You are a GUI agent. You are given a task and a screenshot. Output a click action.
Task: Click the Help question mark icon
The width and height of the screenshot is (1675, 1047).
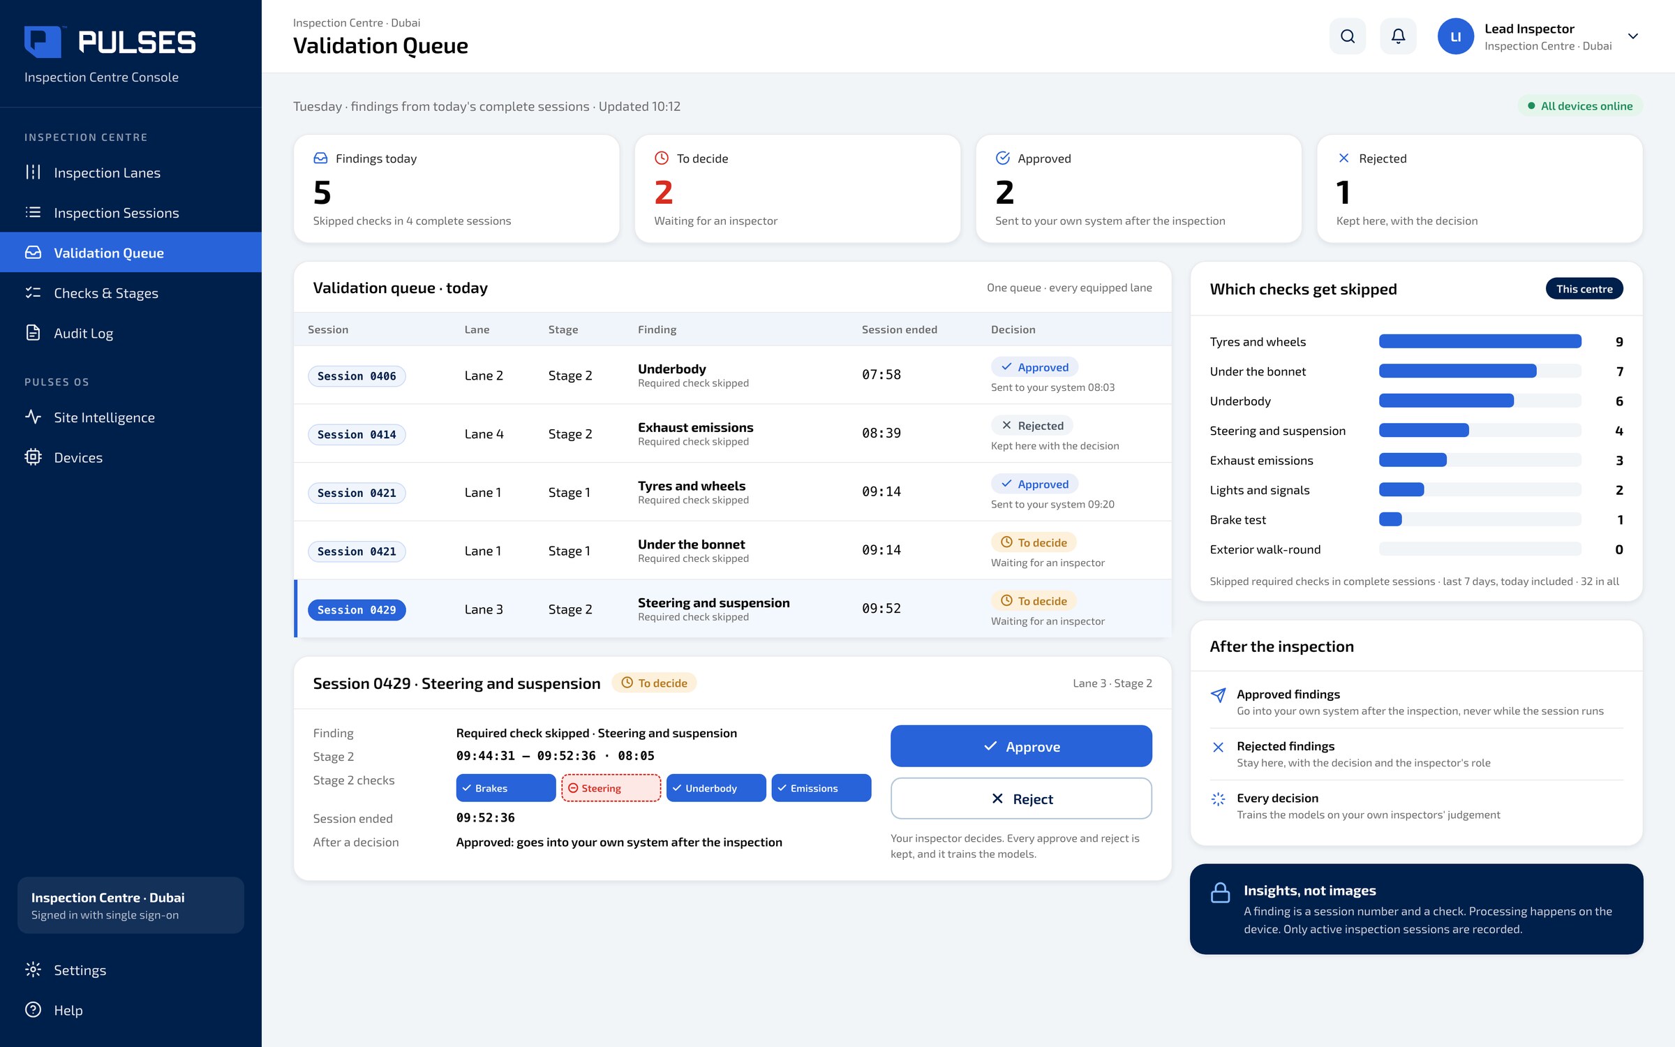(x=33, y=1010)
